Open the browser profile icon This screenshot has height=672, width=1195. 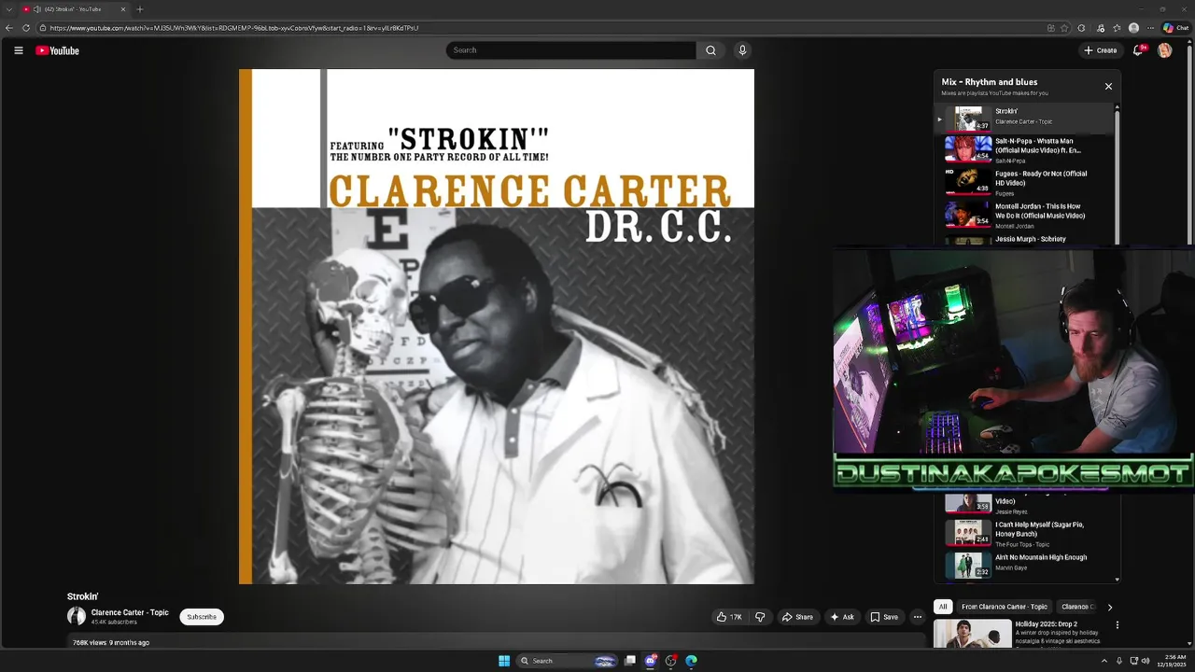coord(1133,28)
